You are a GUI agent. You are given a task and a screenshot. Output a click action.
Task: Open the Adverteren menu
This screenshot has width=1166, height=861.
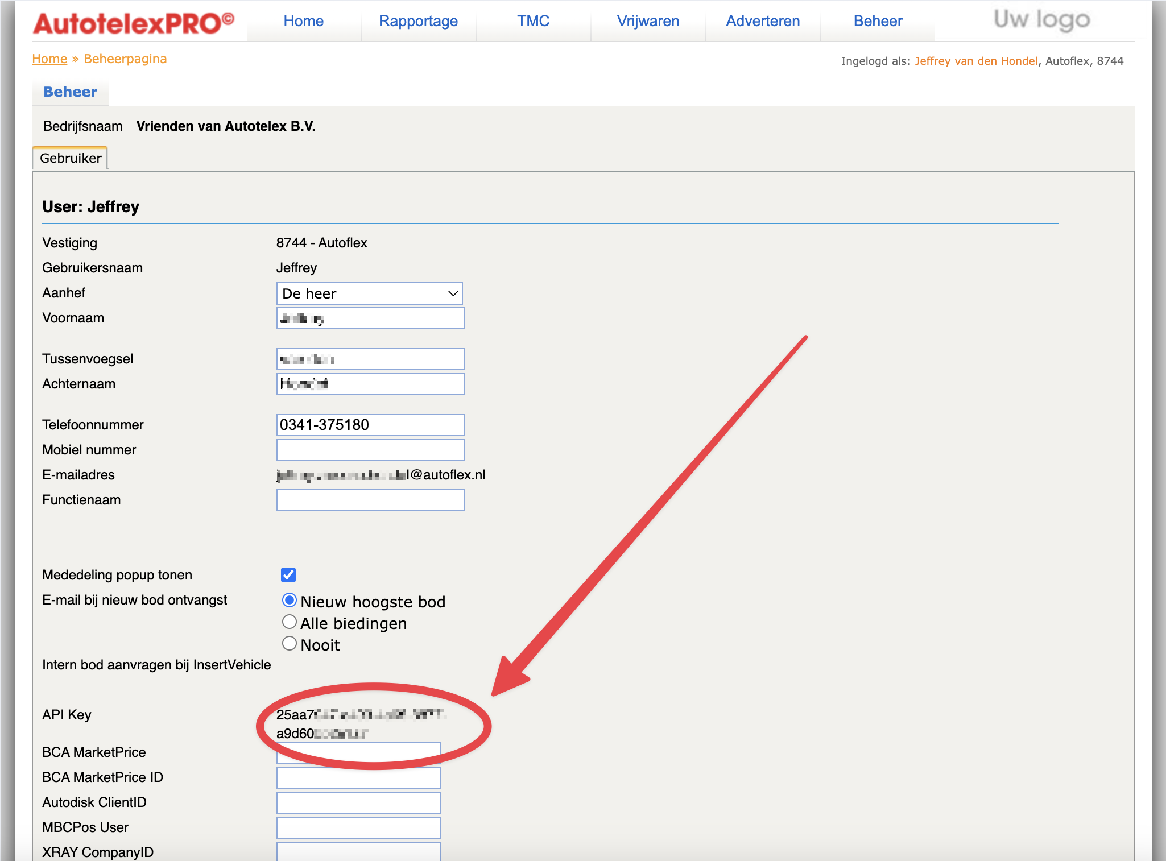763,21
